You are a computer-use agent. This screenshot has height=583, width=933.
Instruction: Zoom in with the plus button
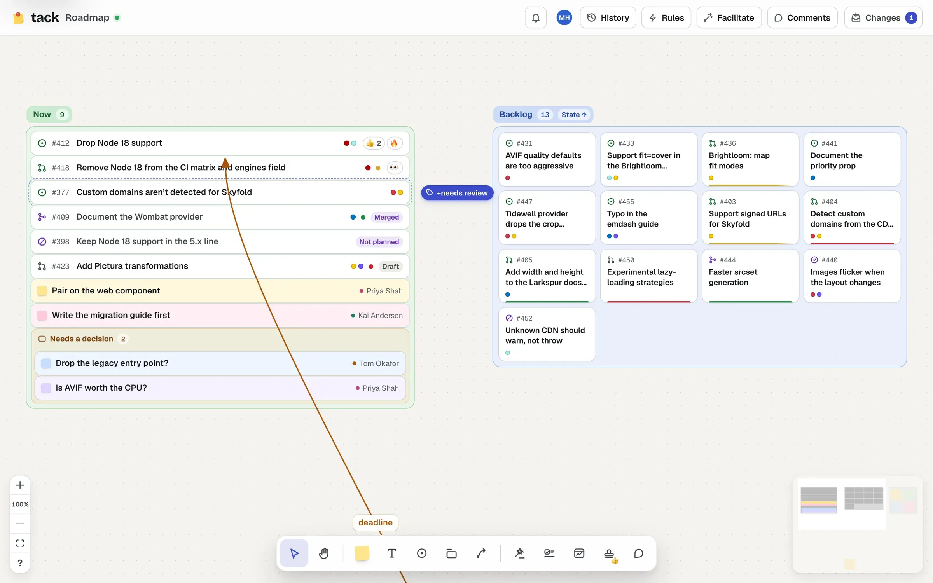pos(20,485)
